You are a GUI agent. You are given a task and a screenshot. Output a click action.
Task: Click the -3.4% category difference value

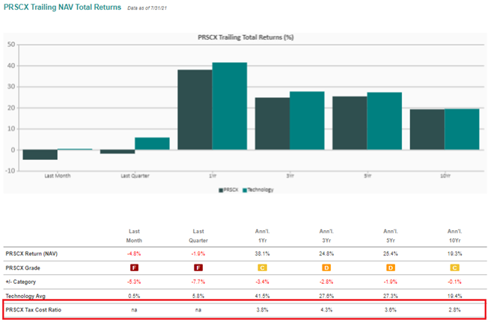coord(263,282)
